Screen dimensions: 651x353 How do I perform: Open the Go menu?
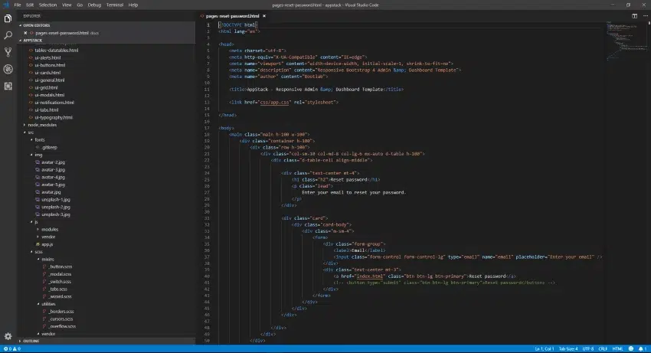(80, 5)
